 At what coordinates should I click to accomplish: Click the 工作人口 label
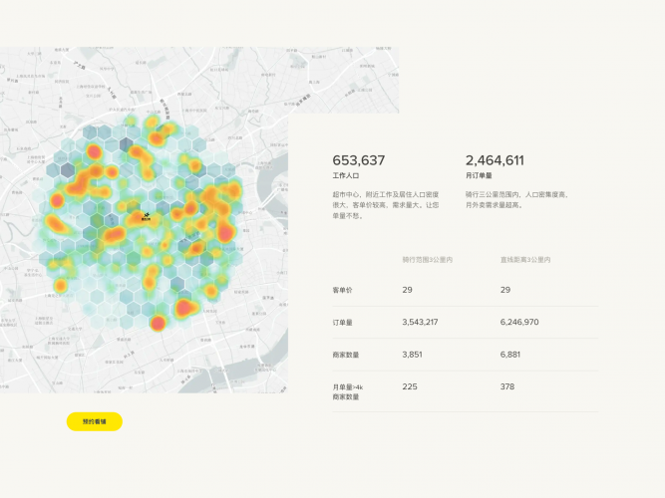pos(344,176)
